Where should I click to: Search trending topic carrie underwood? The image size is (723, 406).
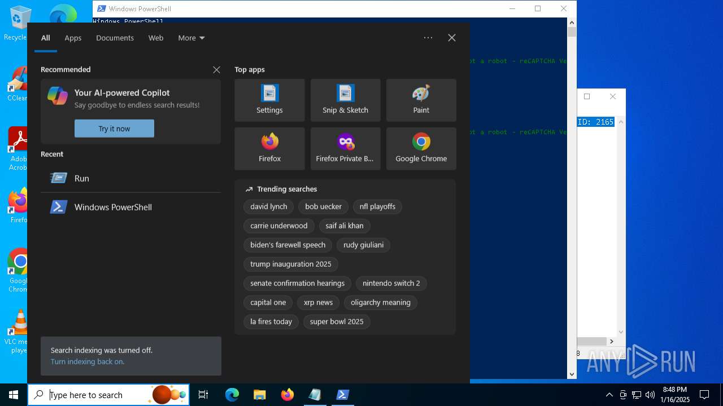click(x=279, y=226)
